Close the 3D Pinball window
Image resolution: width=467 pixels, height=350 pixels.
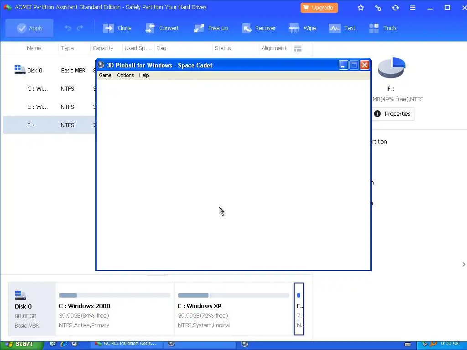coord(364,65)
